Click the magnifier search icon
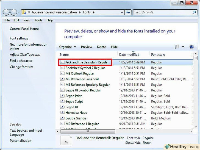200x150 pixels. tap(194, 12)
